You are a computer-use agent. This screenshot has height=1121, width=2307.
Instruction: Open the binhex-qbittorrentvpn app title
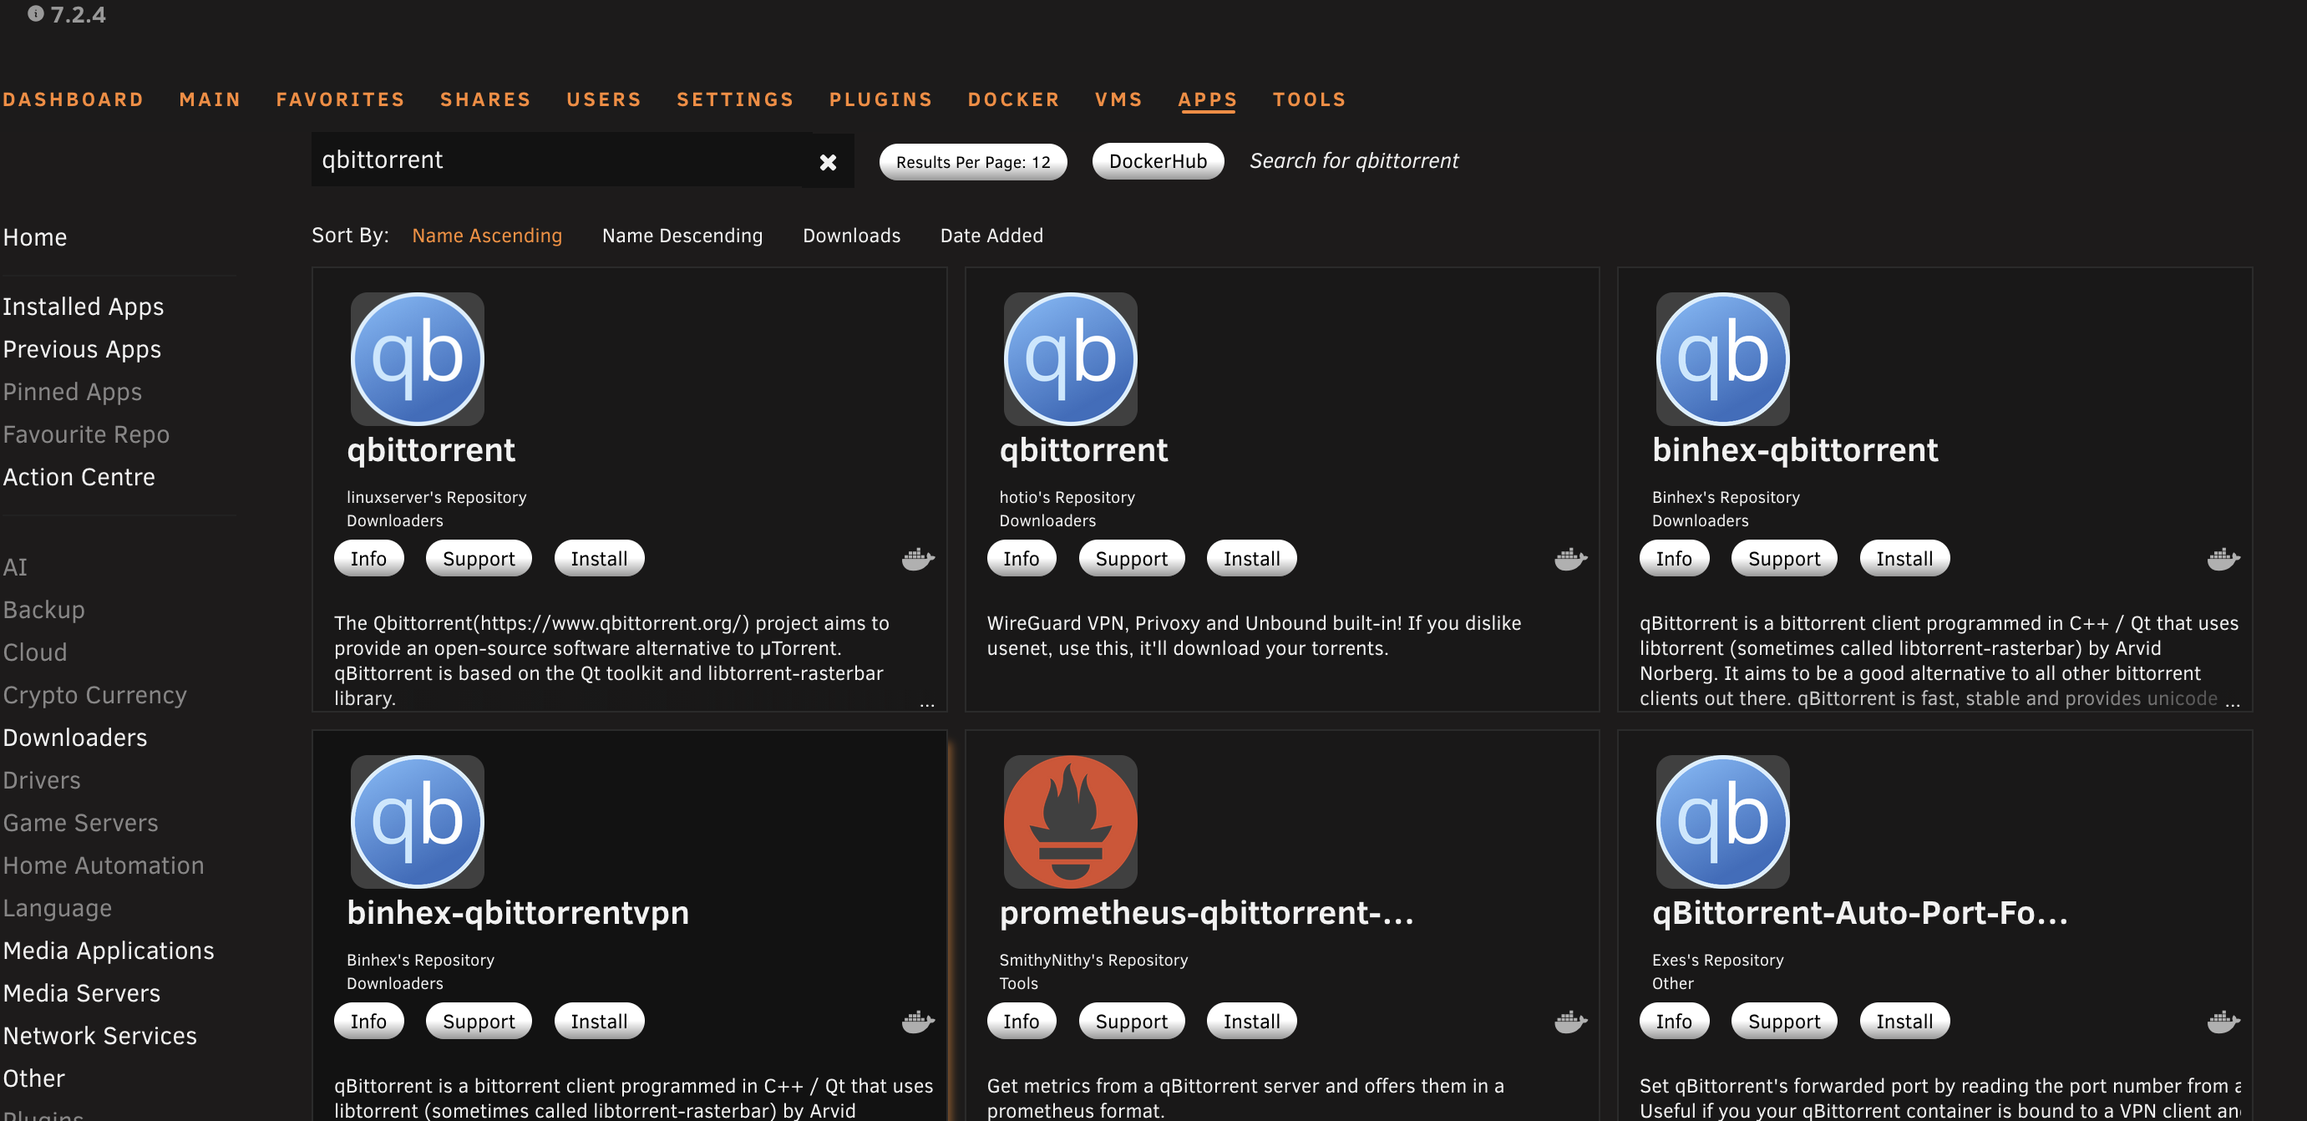[518, 912]
